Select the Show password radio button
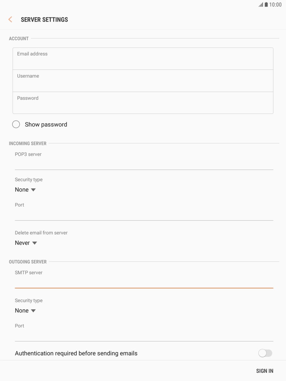Image resolution: width=286 pixels, height=381 pixels. click(x=16, y=124)
